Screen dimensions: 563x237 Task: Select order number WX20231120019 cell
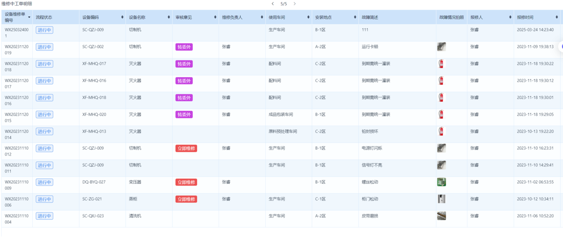[17, 50]
